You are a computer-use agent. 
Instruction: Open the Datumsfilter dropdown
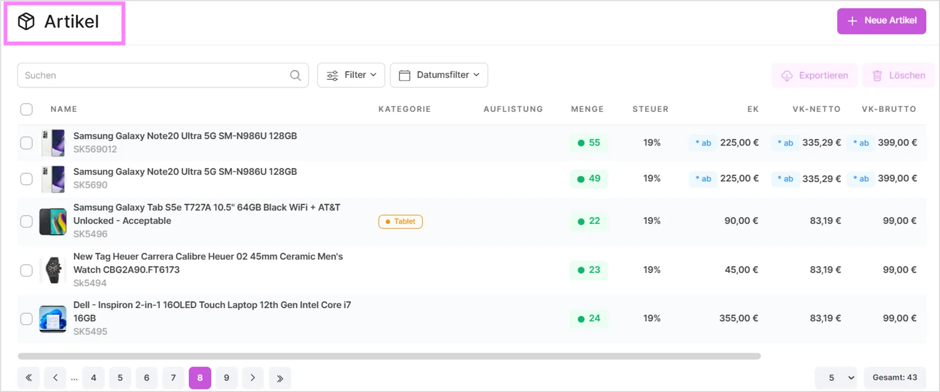[x=439, y=75]
